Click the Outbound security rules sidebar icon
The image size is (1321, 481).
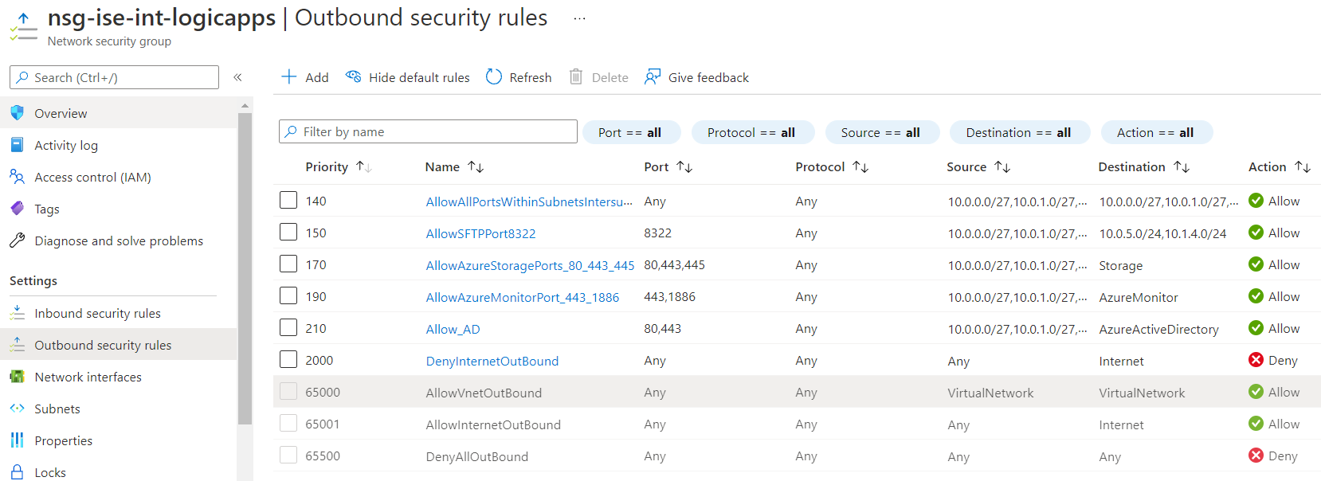pyautogui.click(x=17, y=345)
